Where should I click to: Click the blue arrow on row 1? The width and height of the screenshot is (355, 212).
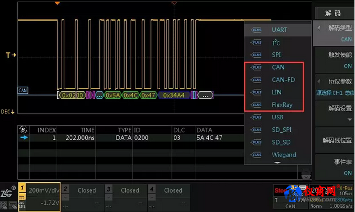coord(24,138)
